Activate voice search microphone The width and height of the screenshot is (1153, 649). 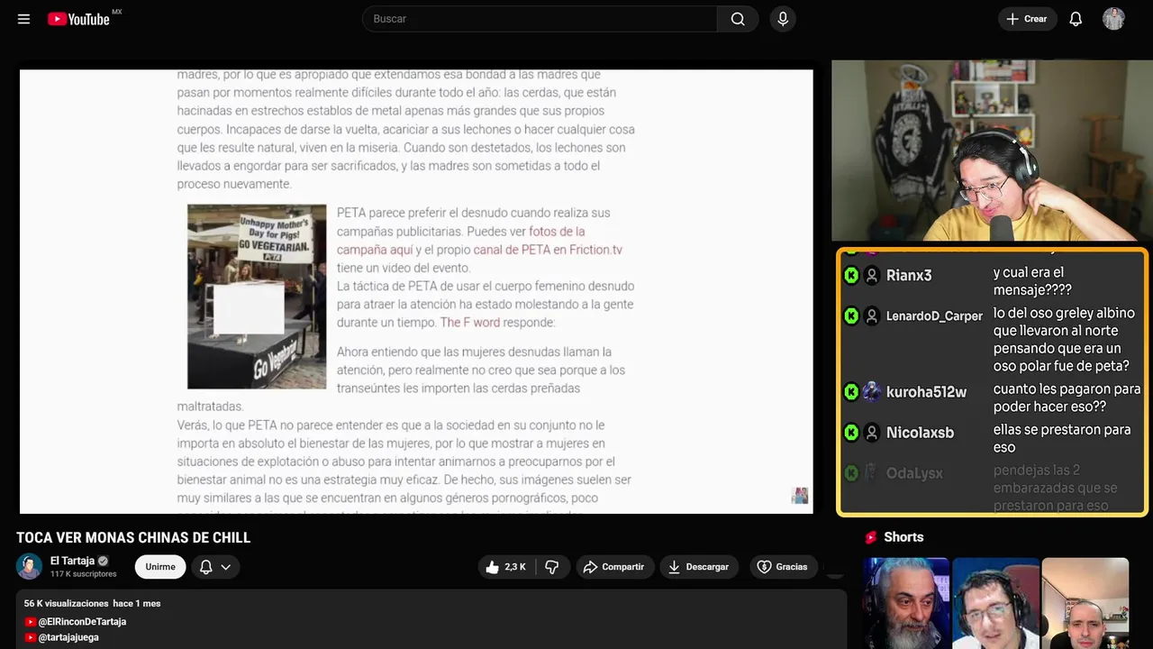pos(783,19)
